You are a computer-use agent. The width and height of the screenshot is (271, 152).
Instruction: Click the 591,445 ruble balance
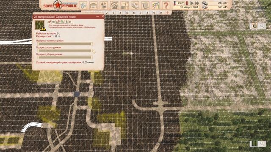click(x=223, y=7)
